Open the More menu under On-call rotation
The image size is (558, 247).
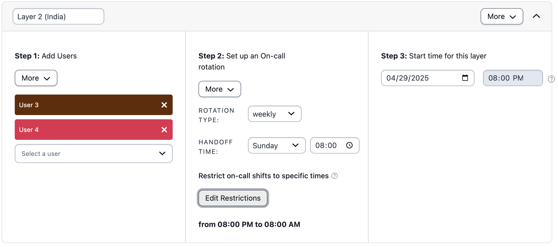pos(220,89)
